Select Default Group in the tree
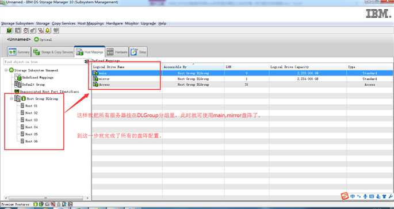The image size is (394, 209). 33,85
